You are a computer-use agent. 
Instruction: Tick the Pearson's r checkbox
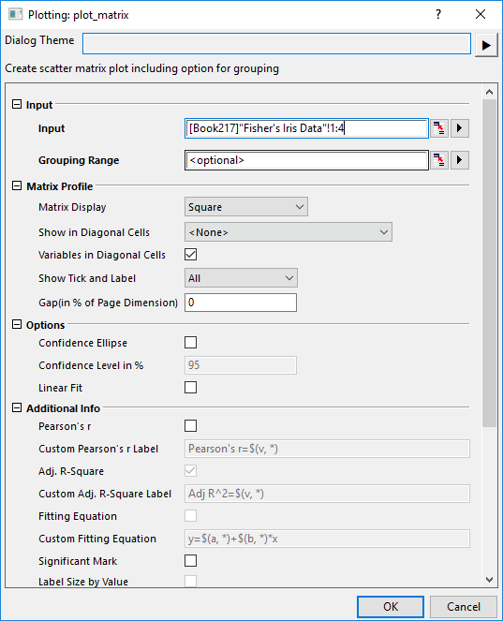[x=190, y=426]
